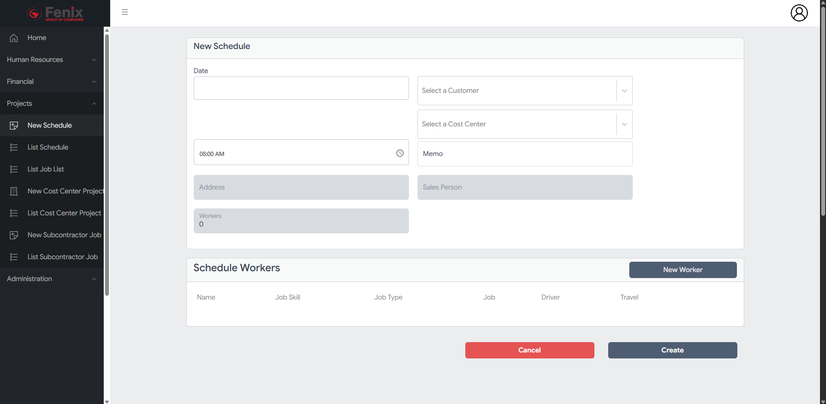
Task: Click the New Worker button
Action: (683, 270)
